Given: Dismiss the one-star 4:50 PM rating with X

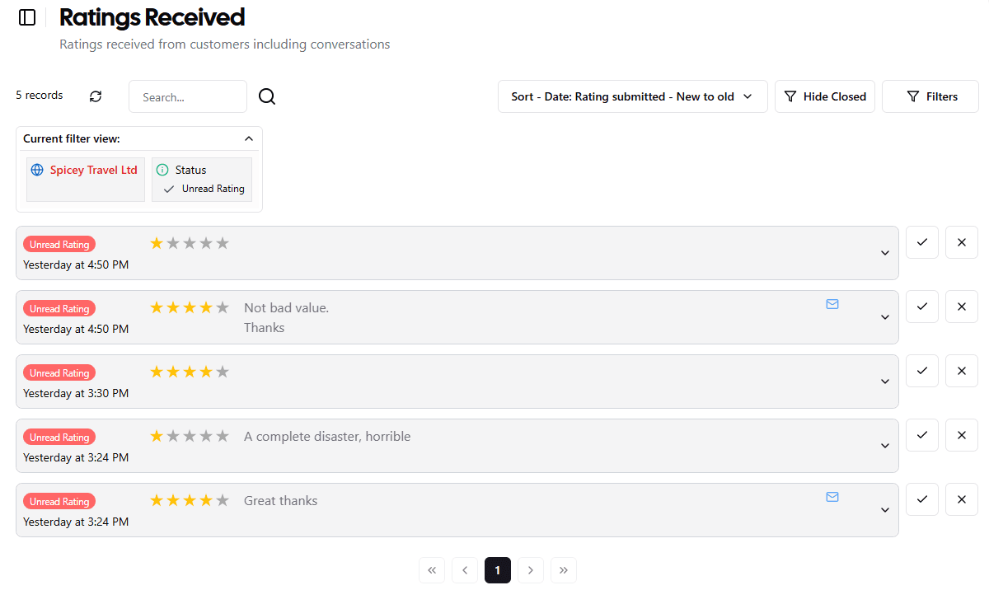Looking at the screenshot, I should click(x=962, y=242).
